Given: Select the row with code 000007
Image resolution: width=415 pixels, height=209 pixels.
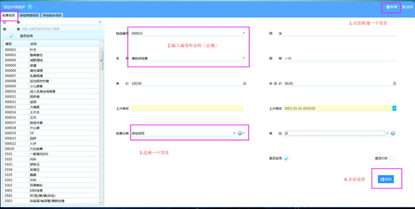Looking at the screenshot, I should coord(52,76).
